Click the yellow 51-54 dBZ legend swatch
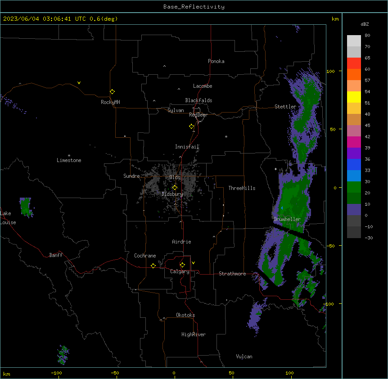The width and height of the screenshot is (388, 379). pyautogui.click(x=354, y=97)
